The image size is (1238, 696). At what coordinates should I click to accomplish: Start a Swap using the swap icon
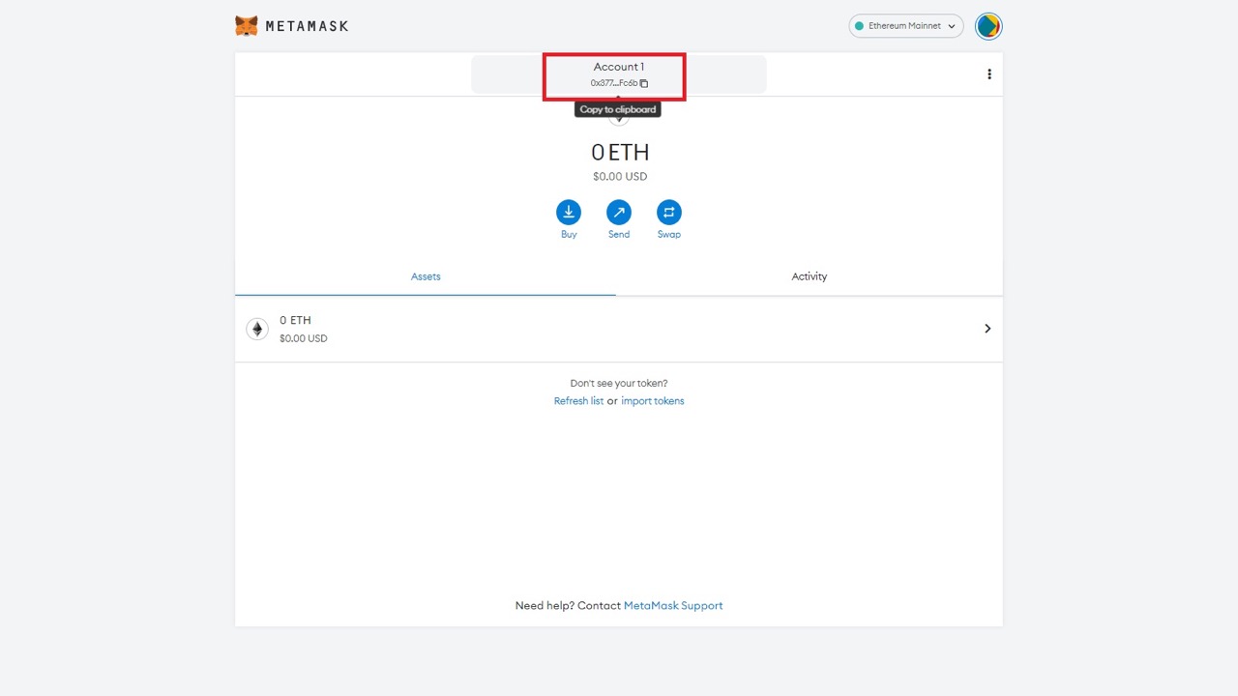pyautogui.click(x=669, y=212)
